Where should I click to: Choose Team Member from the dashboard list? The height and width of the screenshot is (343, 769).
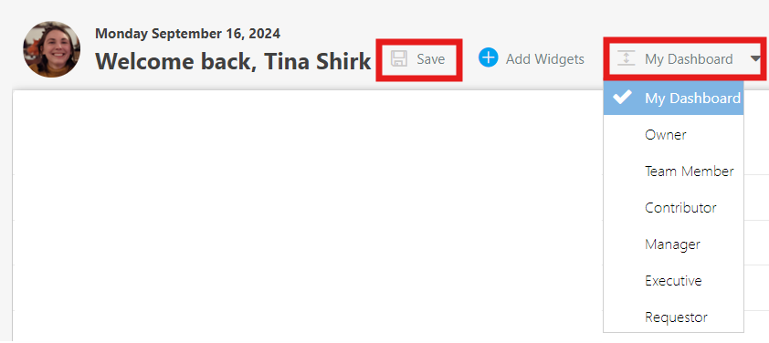coord(673,171)
